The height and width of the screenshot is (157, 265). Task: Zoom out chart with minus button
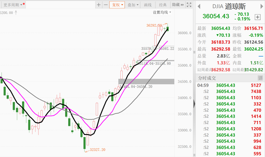click(106, 5)
